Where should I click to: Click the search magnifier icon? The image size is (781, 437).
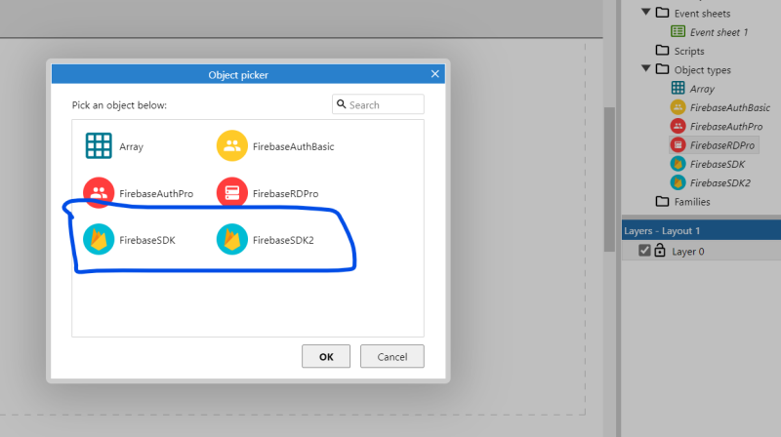[x=341, y=104]
